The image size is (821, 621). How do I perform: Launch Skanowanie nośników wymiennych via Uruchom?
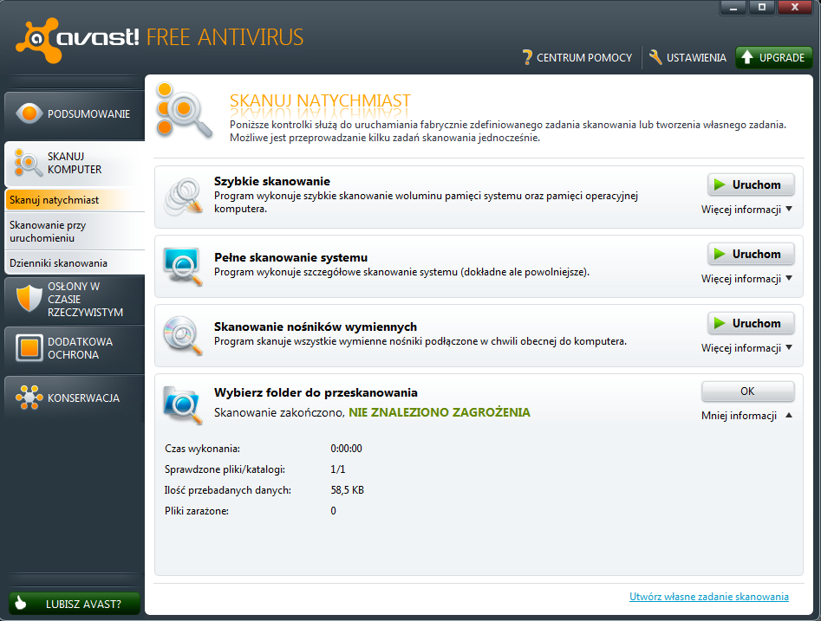point(751,323)
